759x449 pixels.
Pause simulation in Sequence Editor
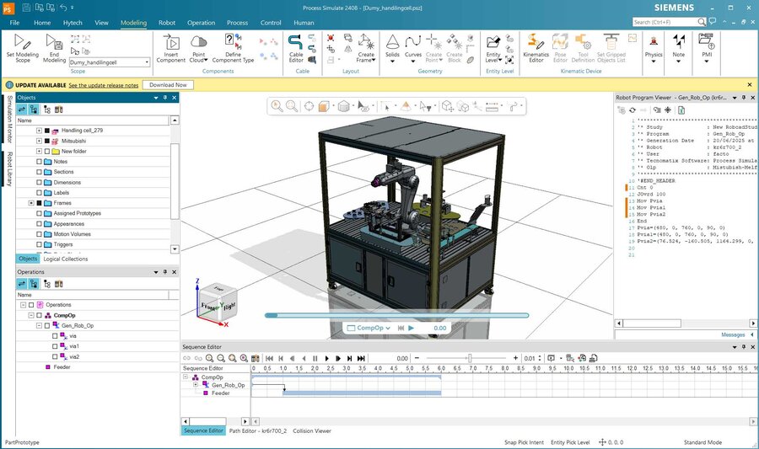(x=315, y=358)
